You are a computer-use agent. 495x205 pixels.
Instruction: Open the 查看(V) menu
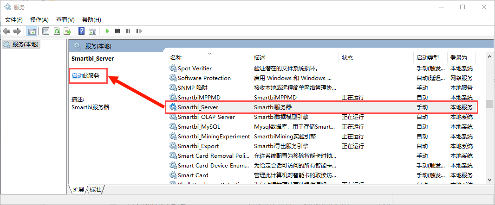(65, 20)
